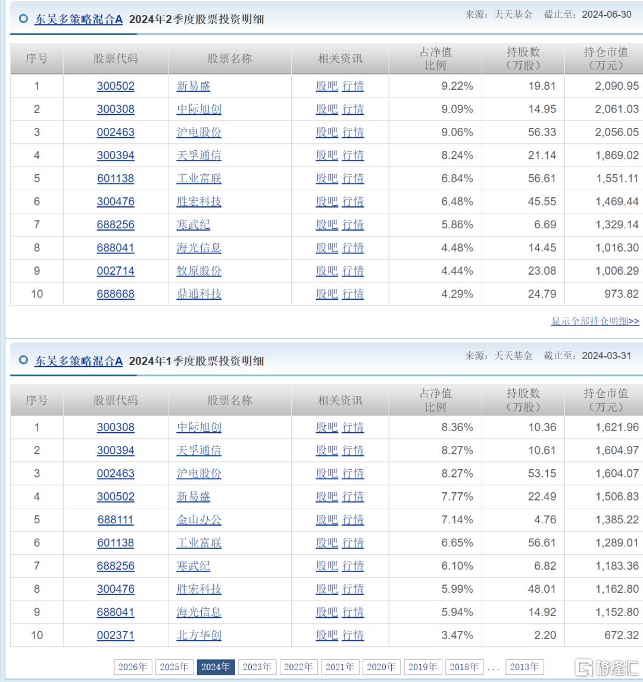
Task: Open 行情 for 鼎通科技
Action: click(x=353, y=294)
